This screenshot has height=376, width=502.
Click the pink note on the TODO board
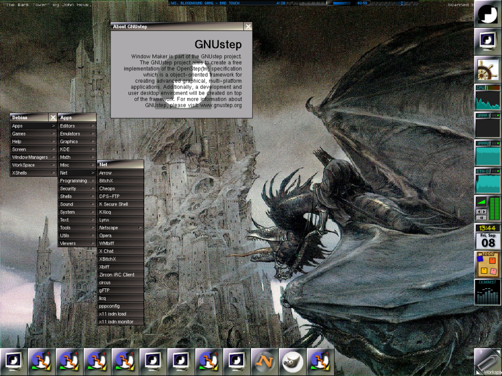click(x=494, y=272)
